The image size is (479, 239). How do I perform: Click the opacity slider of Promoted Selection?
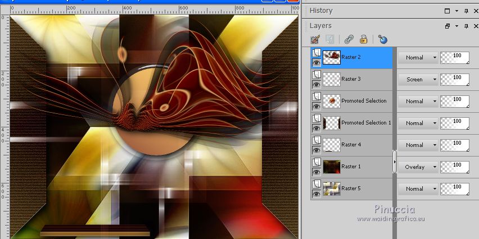click(x=455, y=102)
